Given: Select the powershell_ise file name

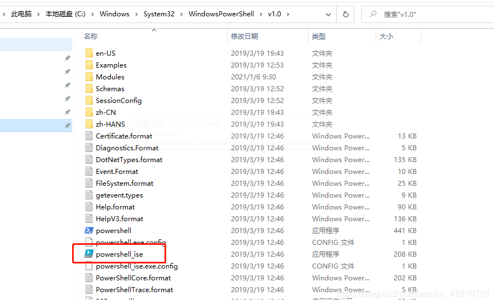Looking at the screenshot, I should click(119, 254).
